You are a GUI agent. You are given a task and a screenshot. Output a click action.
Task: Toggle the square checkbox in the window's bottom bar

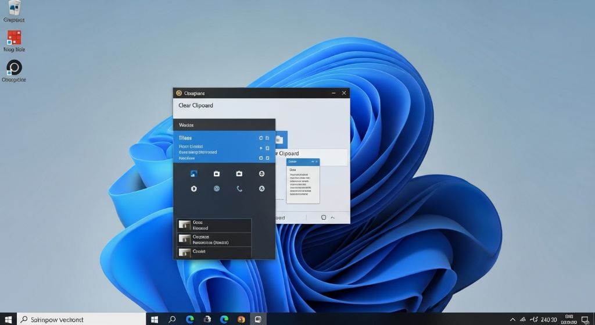coord(324,217)
